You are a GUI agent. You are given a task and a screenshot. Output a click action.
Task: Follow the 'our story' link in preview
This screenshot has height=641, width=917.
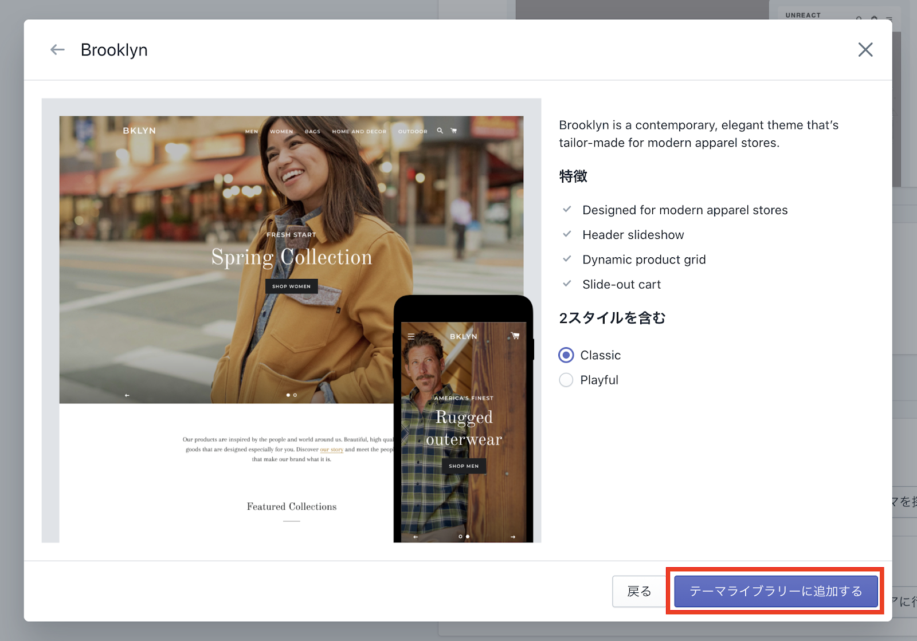(x=331, y=450)
